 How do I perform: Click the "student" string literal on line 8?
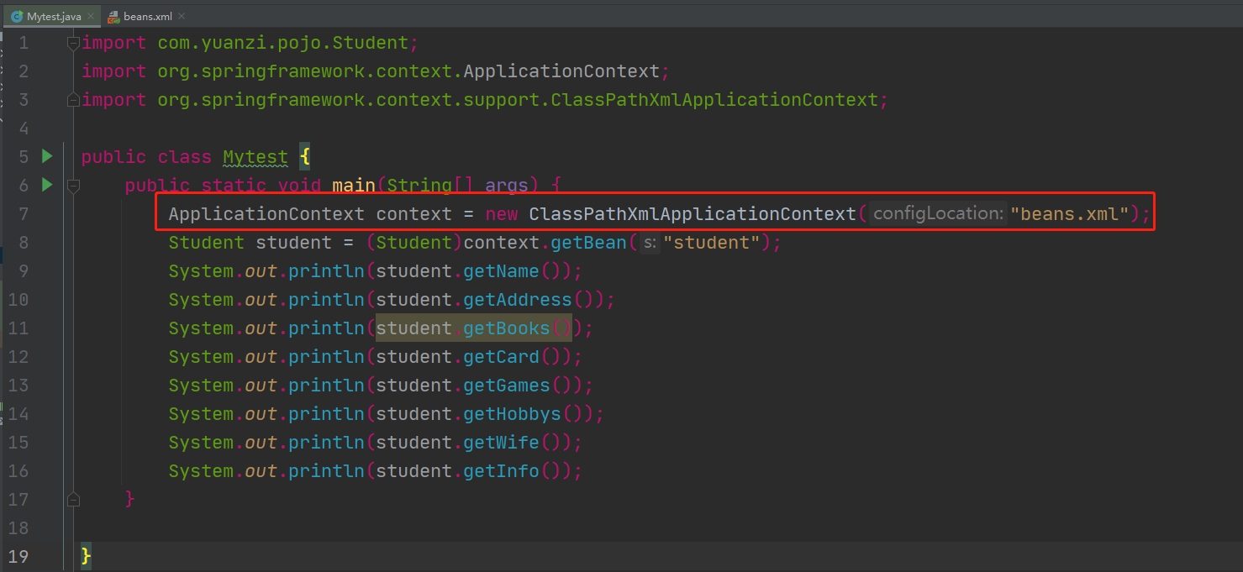point(712,243)
